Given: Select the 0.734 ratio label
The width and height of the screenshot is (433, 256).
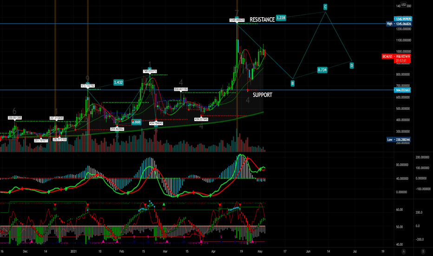Looking at the screenshot, I should click(x=322, y=70).
